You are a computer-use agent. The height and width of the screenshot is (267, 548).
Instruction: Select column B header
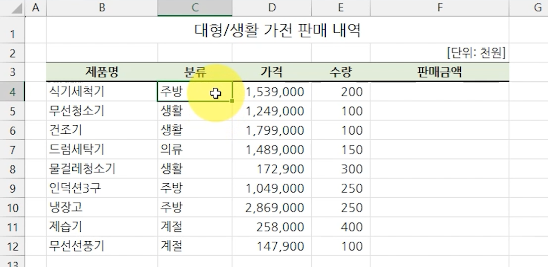coord(101,8)
